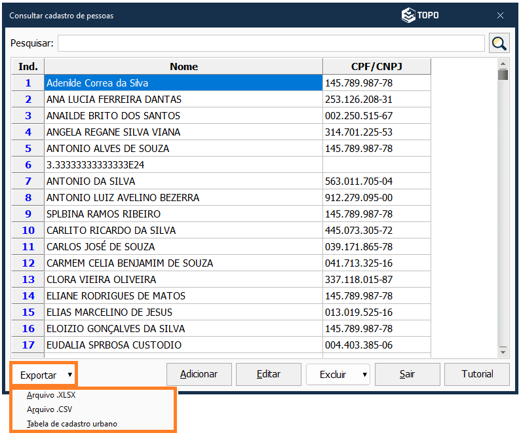The image size is (521, 435).
Task: Close the Consultar cadastro de pessoas window
Action: (500, 16)
